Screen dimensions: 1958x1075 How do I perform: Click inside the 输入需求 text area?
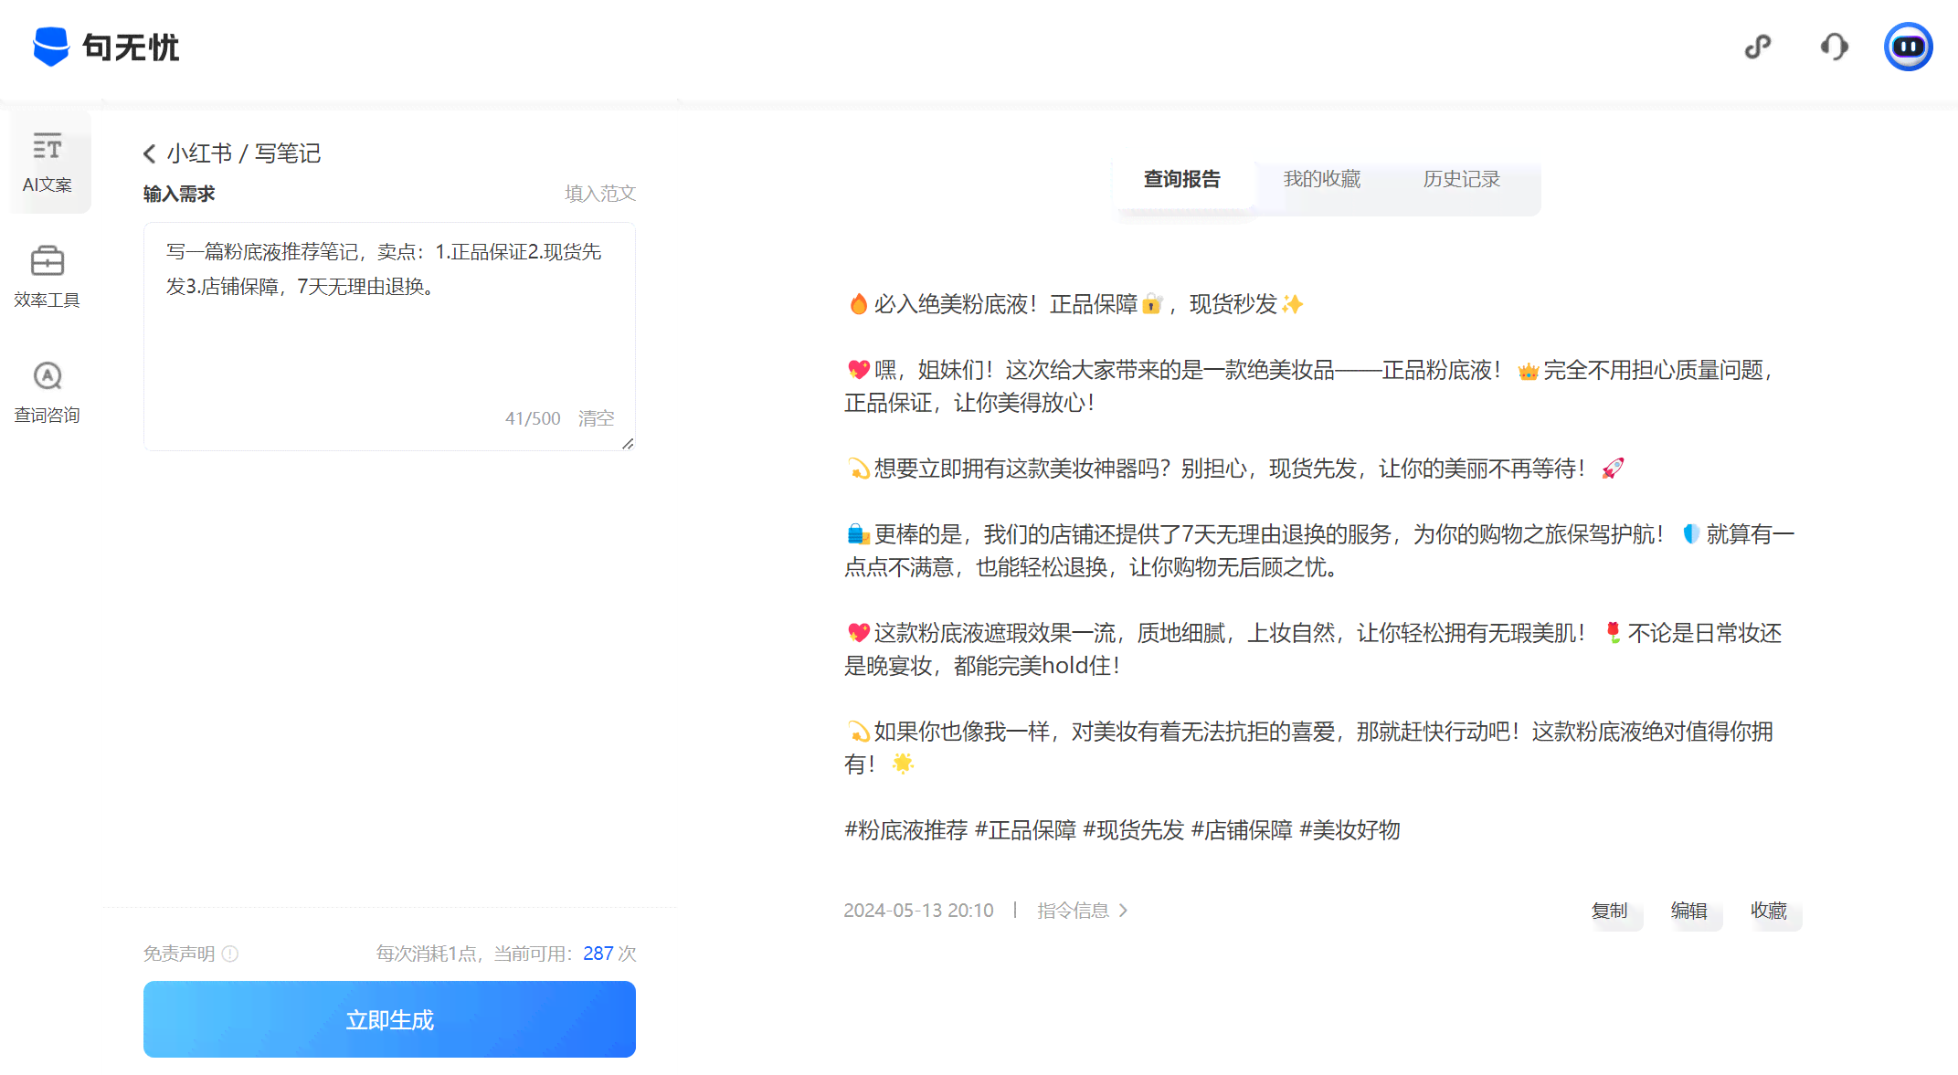pyautogui.click(x=389, y=336)
